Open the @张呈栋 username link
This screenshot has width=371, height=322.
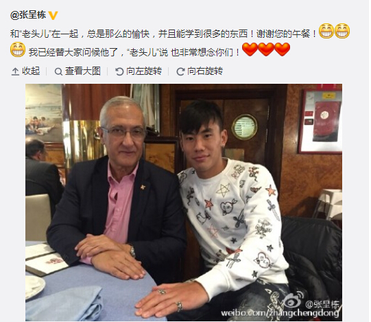pyautogui.click(x=28, y=15)
